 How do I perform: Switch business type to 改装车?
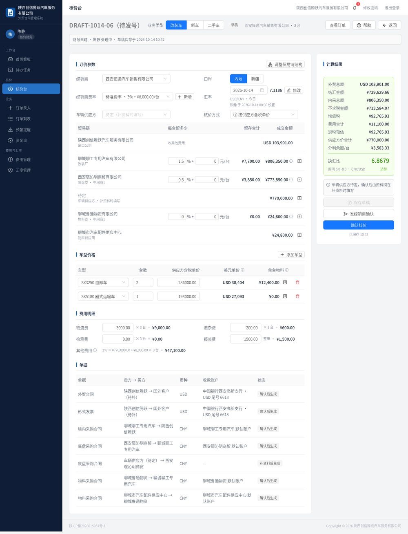(x=176, y=25)
